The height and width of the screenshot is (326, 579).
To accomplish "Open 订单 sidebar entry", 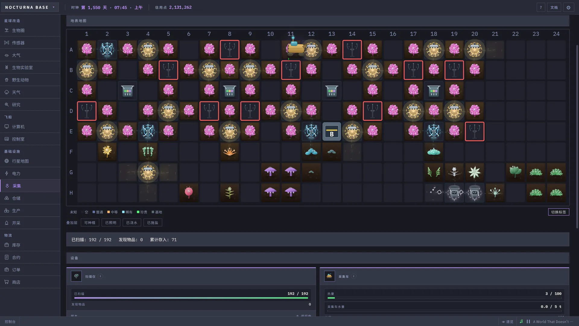I will pyautogui.click(x=30, y=270).
